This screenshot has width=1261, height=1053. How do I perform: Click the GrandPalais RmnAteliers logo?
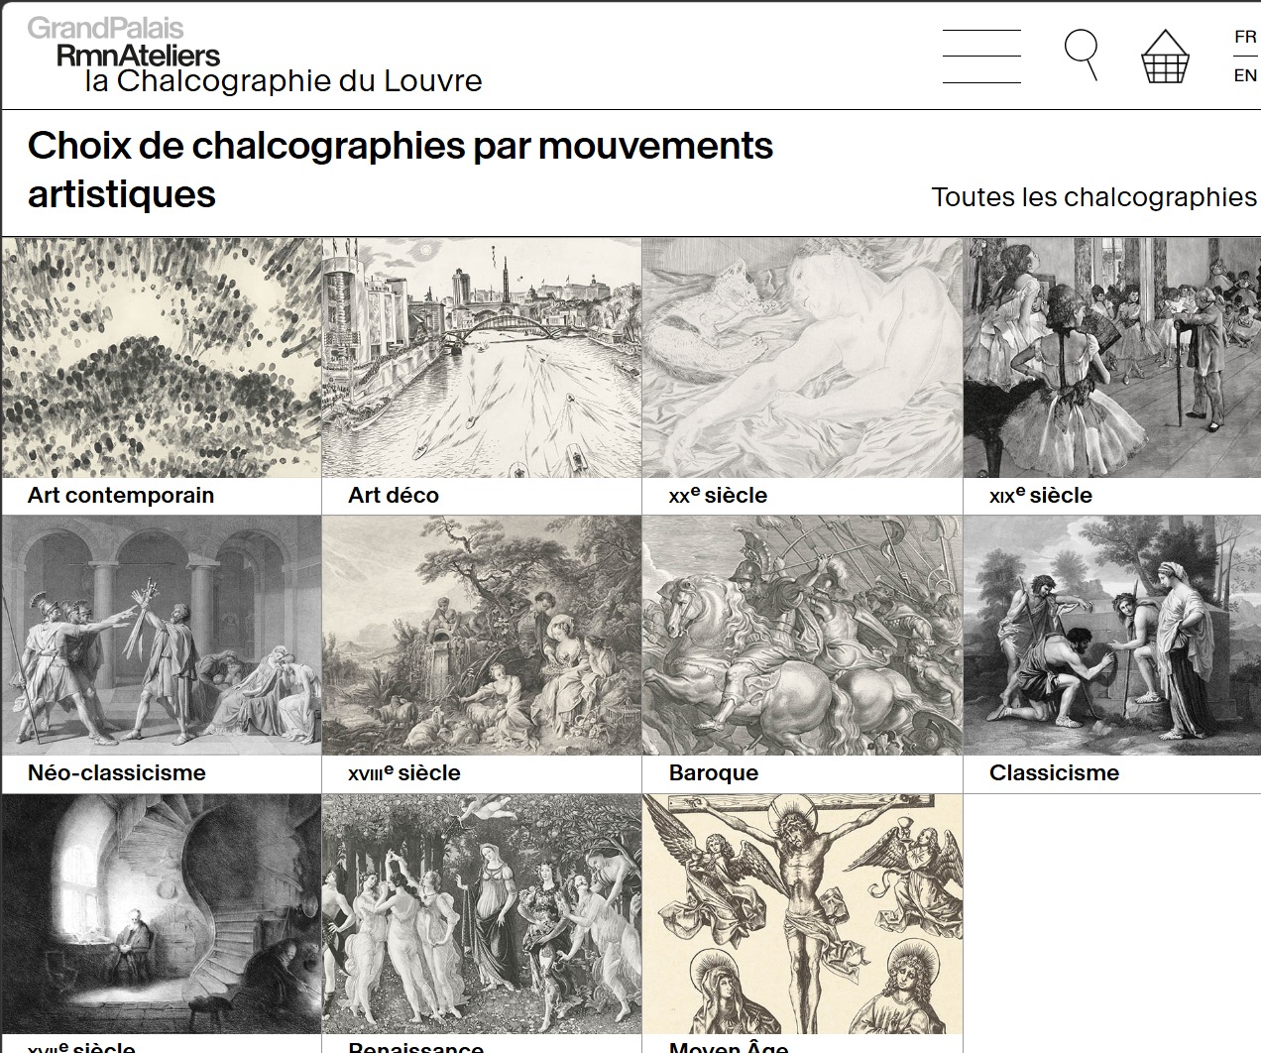click(x=124, y=42)
